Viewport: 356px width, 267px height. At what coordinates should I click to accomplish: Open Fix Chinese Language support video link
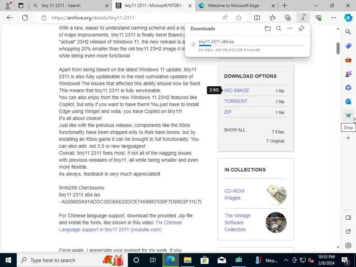(x=120, y=226)
